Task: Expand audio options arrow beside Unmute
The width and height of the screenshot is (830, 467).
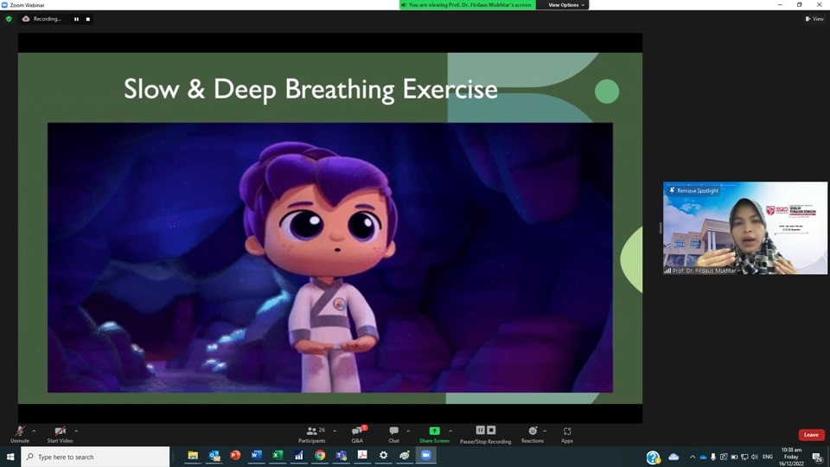Action: (x=34, y=431)
